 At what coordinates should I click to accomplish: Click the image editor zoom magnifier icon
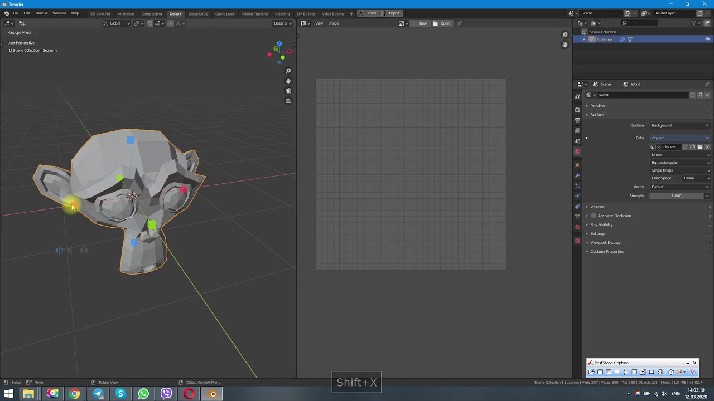coord(565,35)
